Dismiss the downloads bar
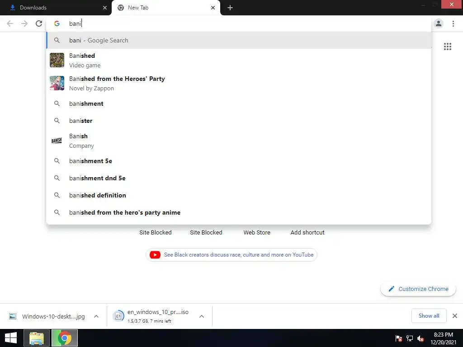 coord(455,316)
